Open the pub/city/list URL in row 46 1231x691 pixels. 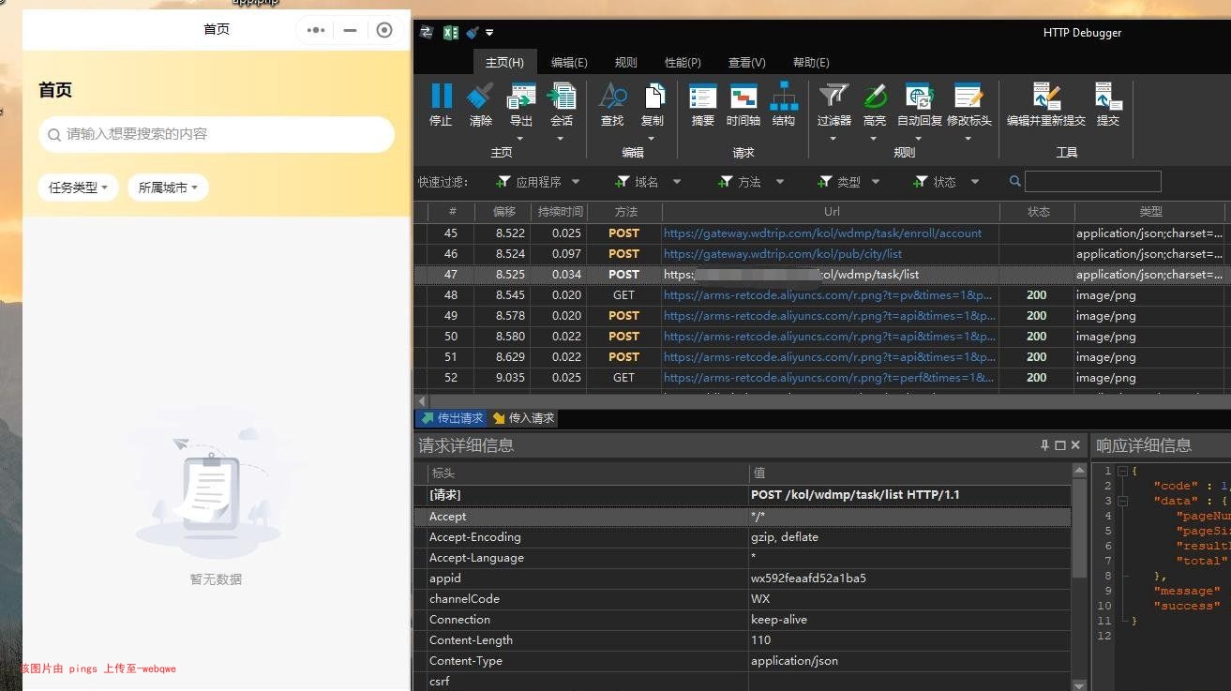(x=783, y=253)
